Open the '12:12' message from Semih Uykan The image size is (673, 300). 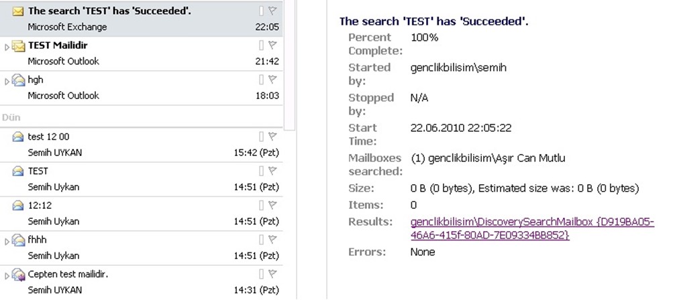(x=134, y=213)
